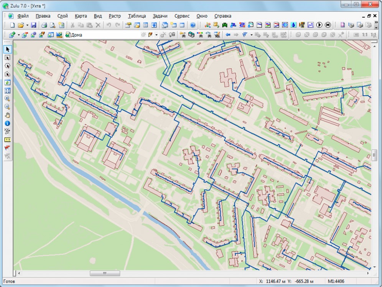Click the vertical scrollbar thumb on the right
Viewport: 382px width, 287px height.
coord(374,155)
